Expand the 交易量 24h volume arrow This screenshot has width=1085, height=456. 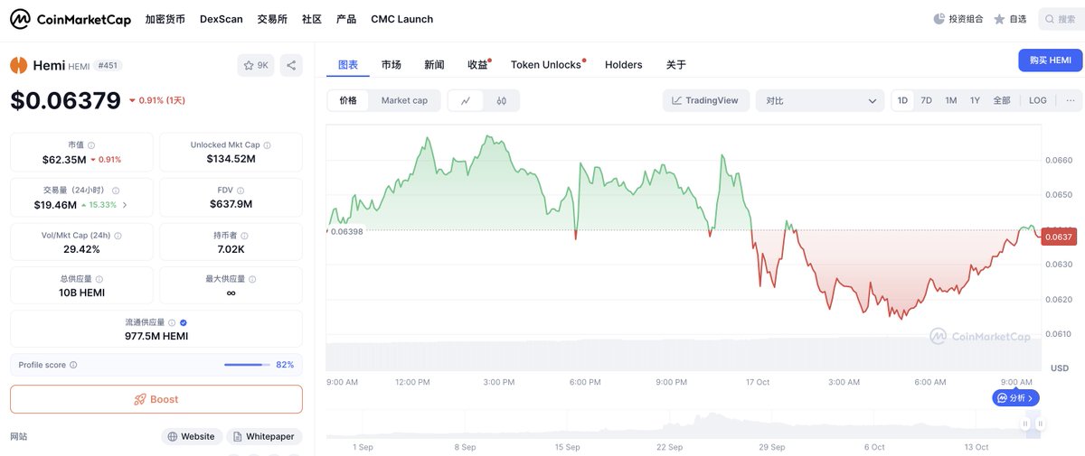click(x=125, y=205)
